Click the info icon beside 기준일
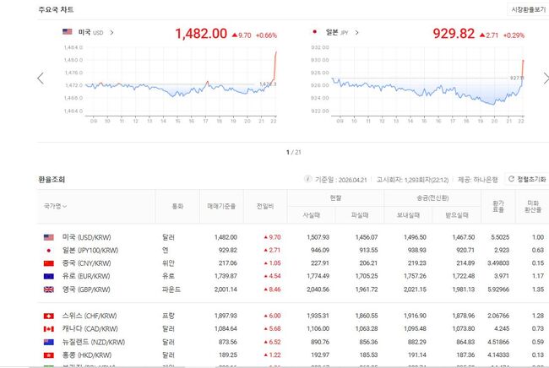549x368 pixels. pos(307,180)
